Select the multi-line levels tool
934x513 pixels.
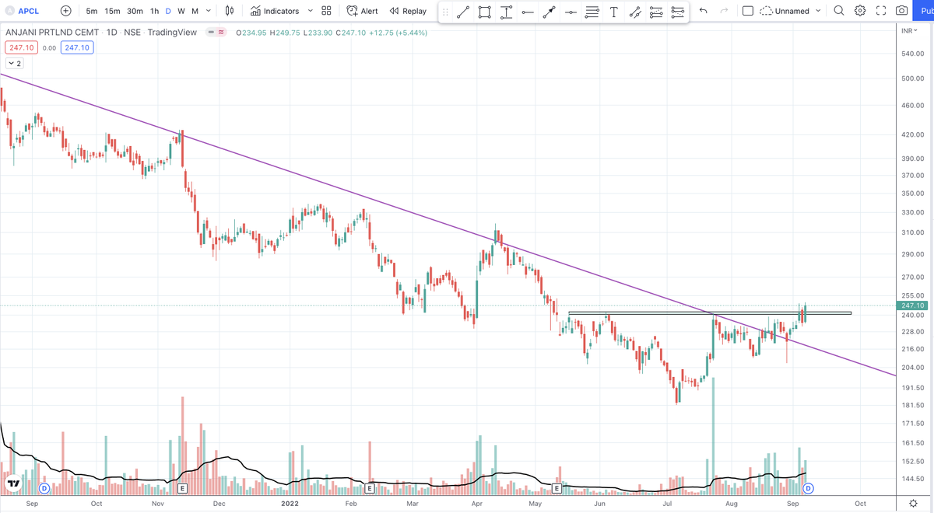tap(592, 12)
